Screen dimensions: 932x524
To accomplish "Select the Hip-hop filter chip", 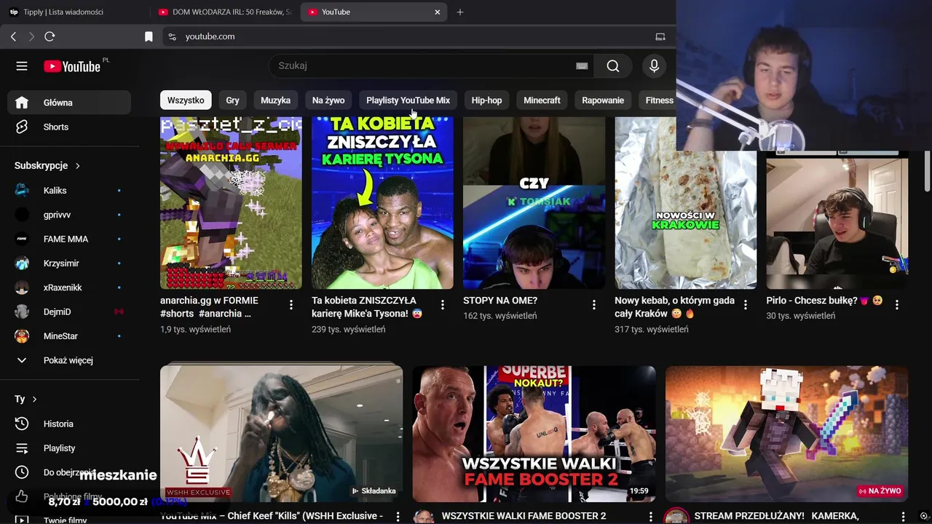I will click(x=486, y=100).
